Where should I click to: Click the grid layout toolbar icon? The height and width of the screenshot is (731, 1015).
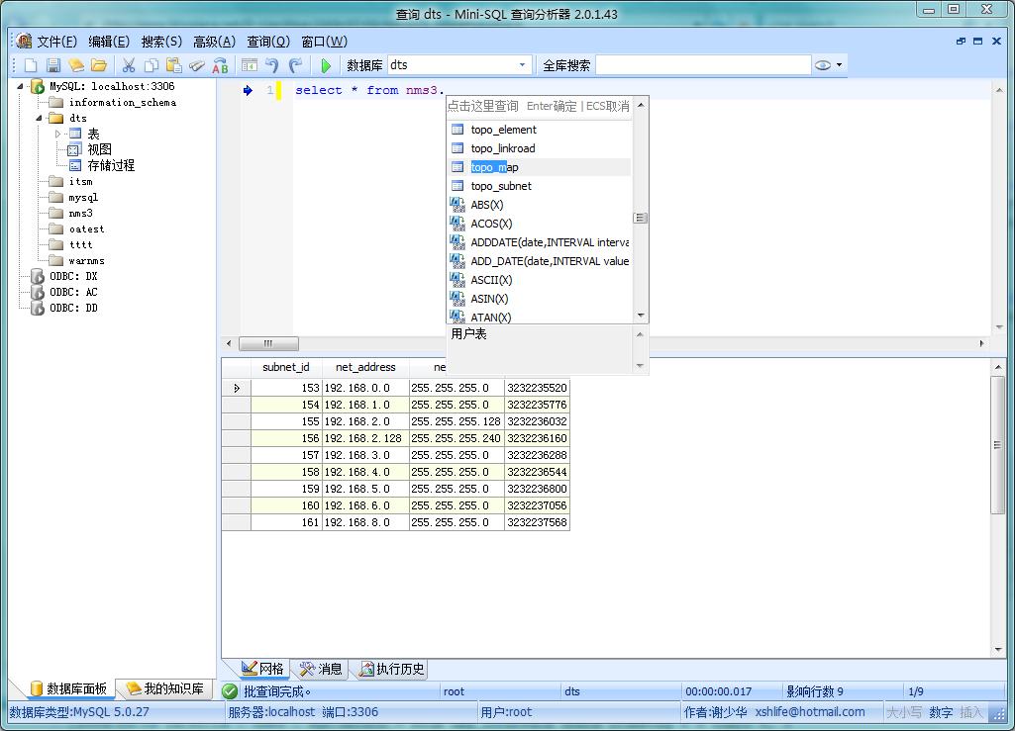click(250, 65)
